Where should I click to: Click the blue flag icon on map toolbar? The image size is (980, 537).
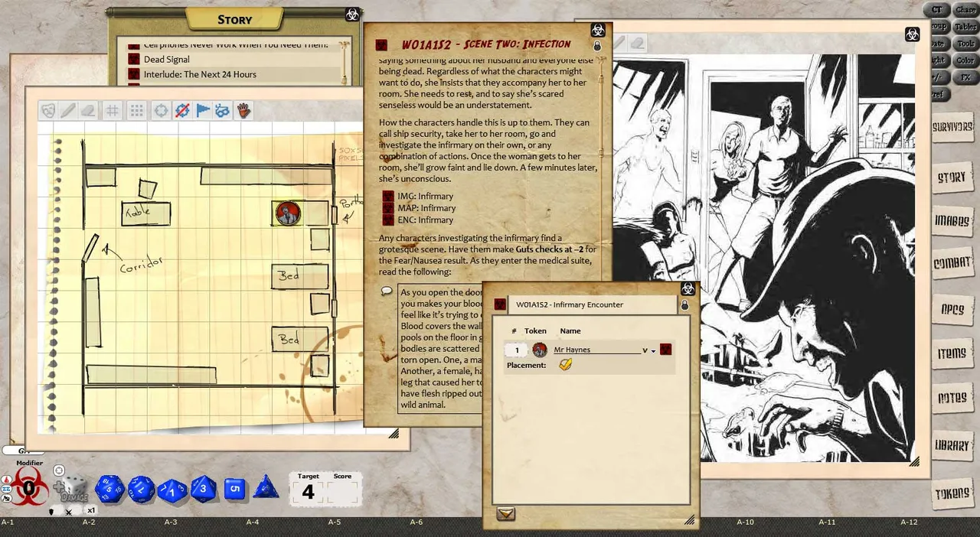[202, 111]
